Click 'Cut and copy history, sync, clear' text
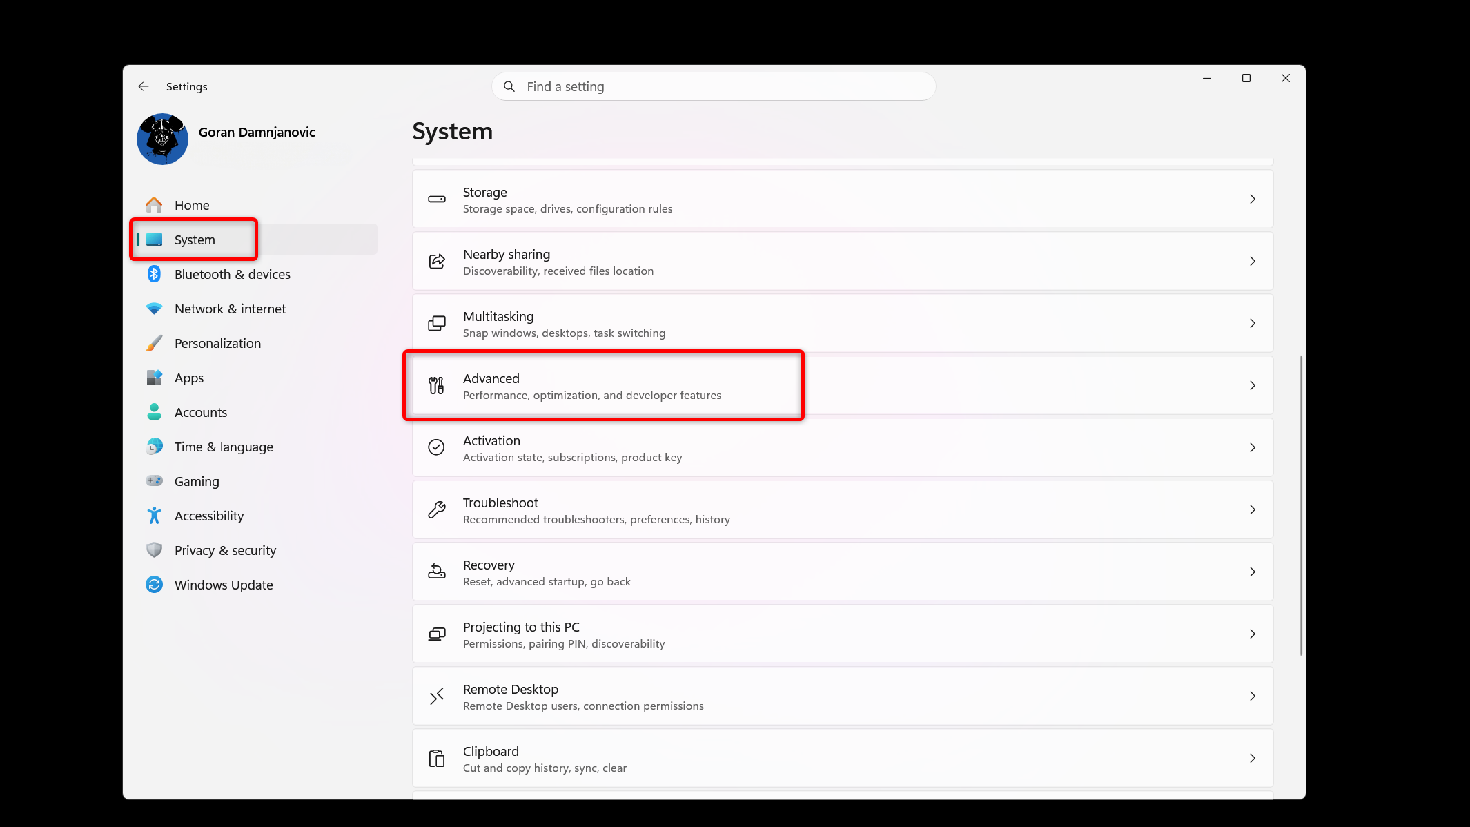The width and height of the screenshot is (1470, 827). click(545, 768)
